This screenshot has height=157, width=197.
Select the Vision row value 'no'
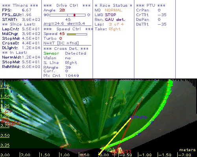click(68, 58)
